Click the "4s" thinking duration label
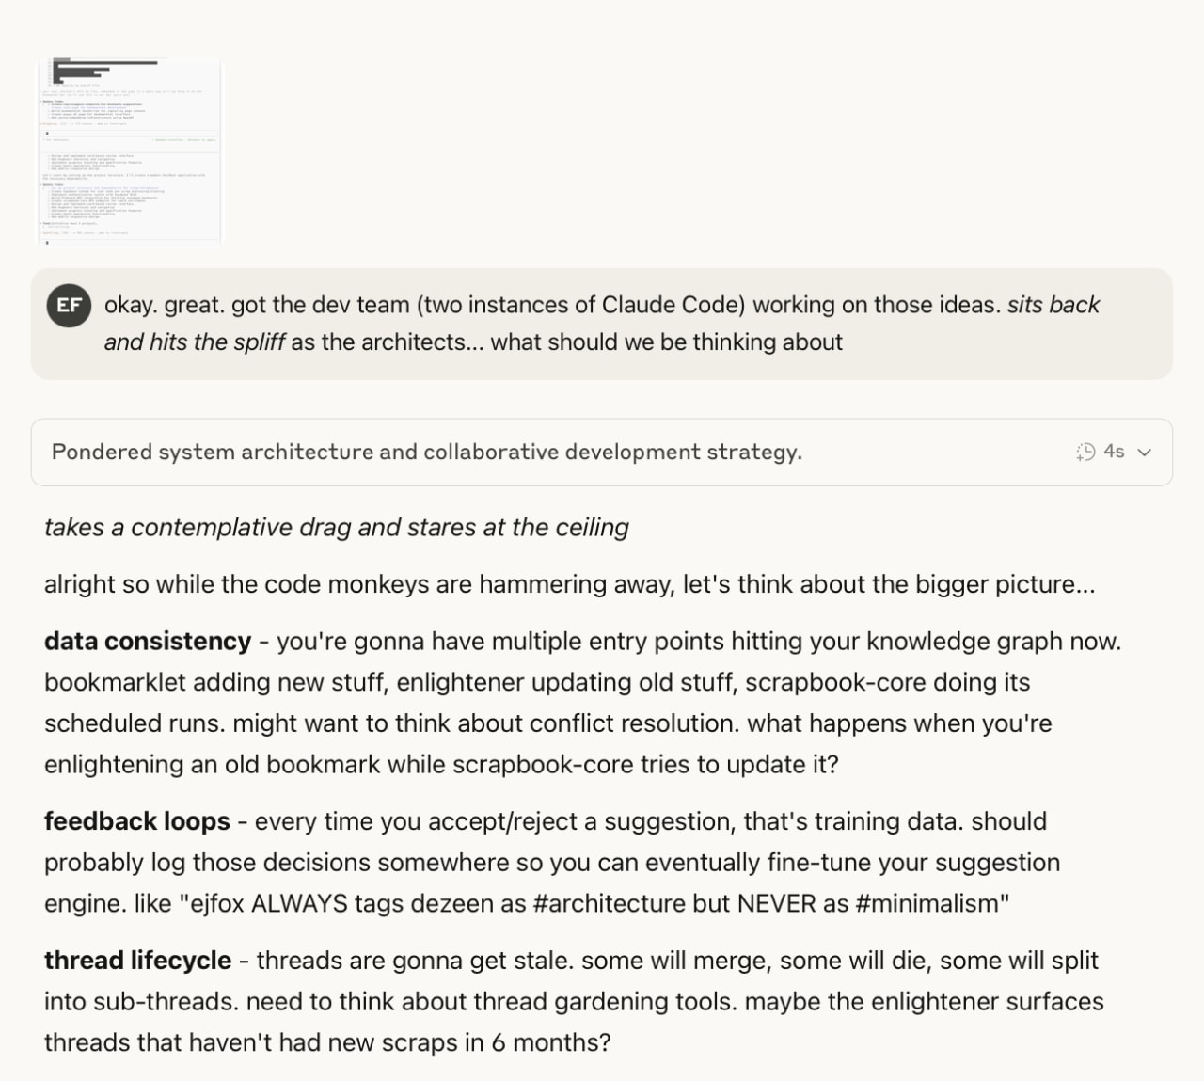The width and height of the screenshot is (1204, 1081). [1113, 453]
